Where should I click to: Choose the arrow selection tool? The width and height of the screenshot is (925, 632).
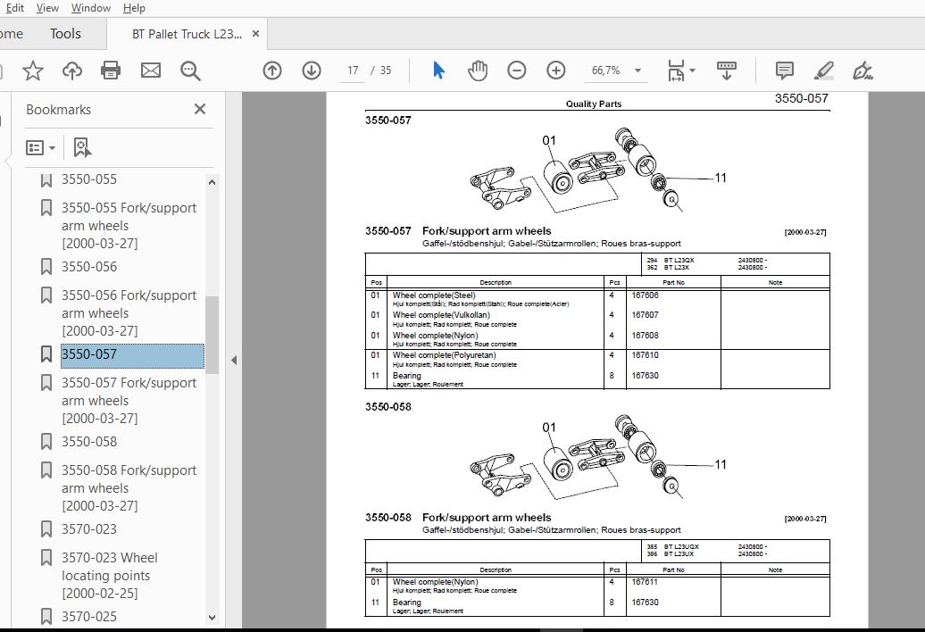click(x=438, y=71)
